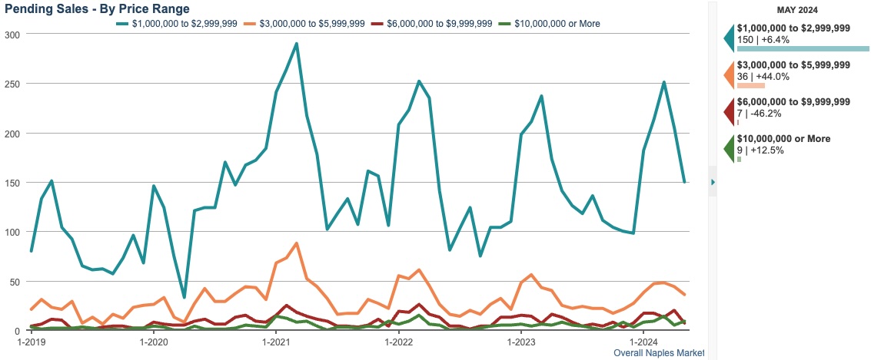Select the teal progress bar under 150 | +6.4%
The image size is (871, 360).
pyautogui.click(x=803, y=49)
